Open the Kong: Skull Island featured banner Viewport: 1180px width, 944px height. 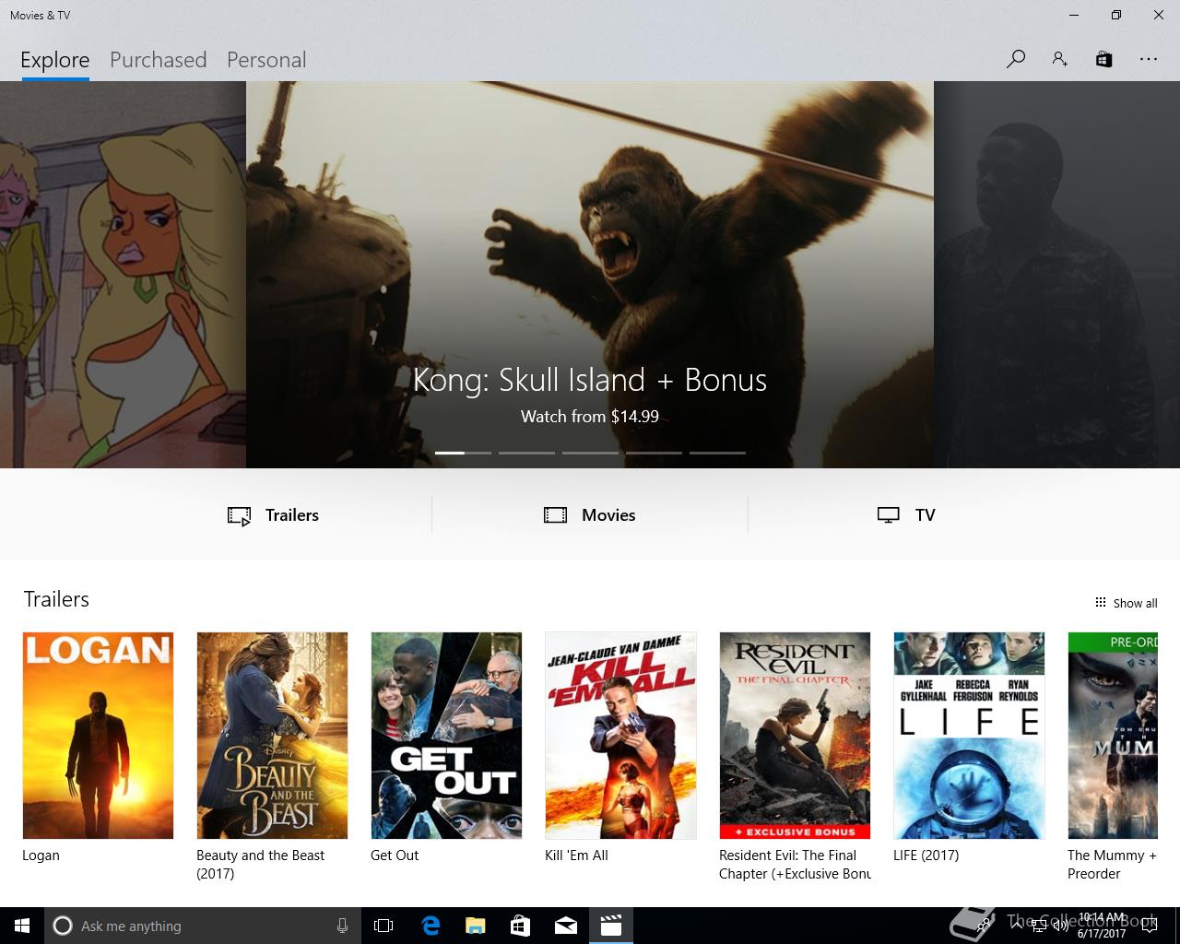(x=590, y=275)
